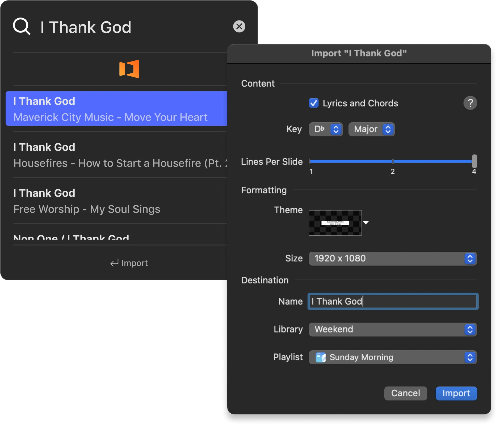The height and width of the screenshot is (424, 496).
Task: Click the stepper arrows on the Size selector
Action: (x=470, y=258)
